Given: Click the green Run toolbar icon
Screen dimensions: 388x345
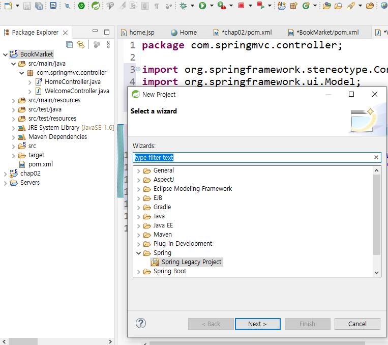Looking at the screenshot, I should pos(202,6).
